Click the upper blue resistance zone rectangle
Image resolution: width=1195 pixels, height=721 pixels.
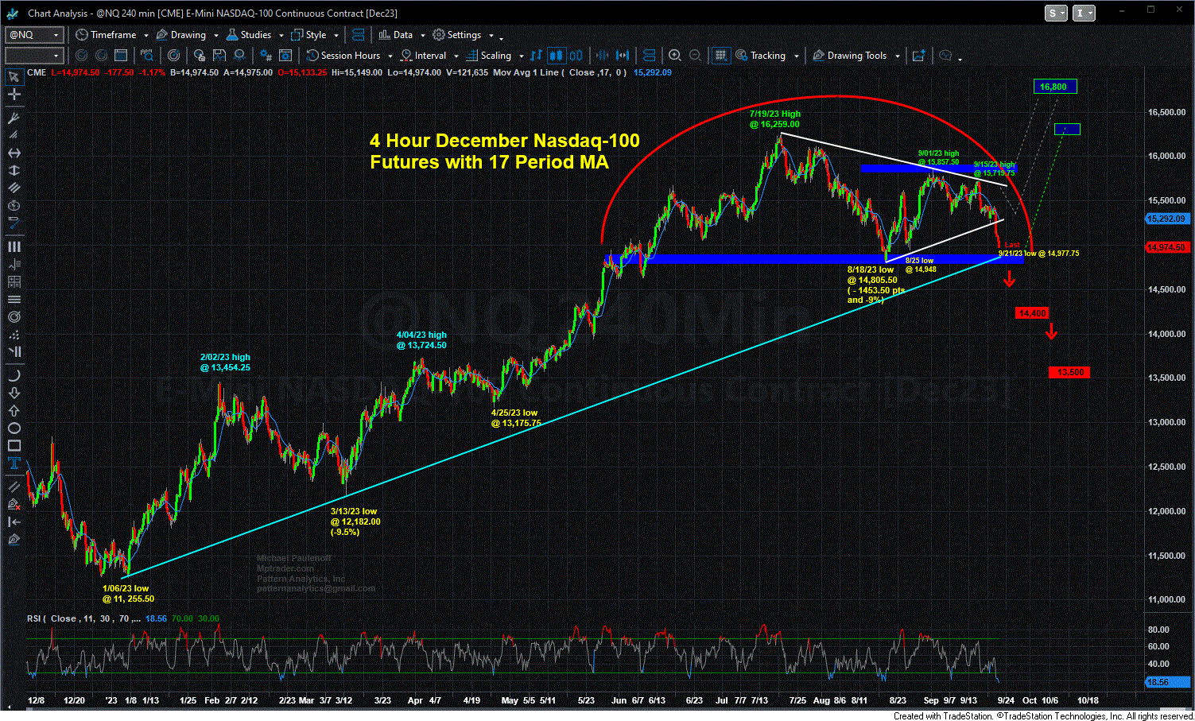point(937,169)
